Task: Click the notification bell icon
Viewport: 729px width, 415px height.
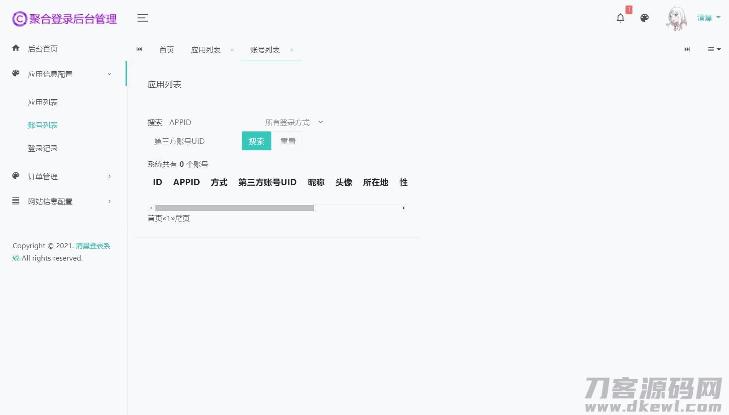Action: (x=620, y=18)
